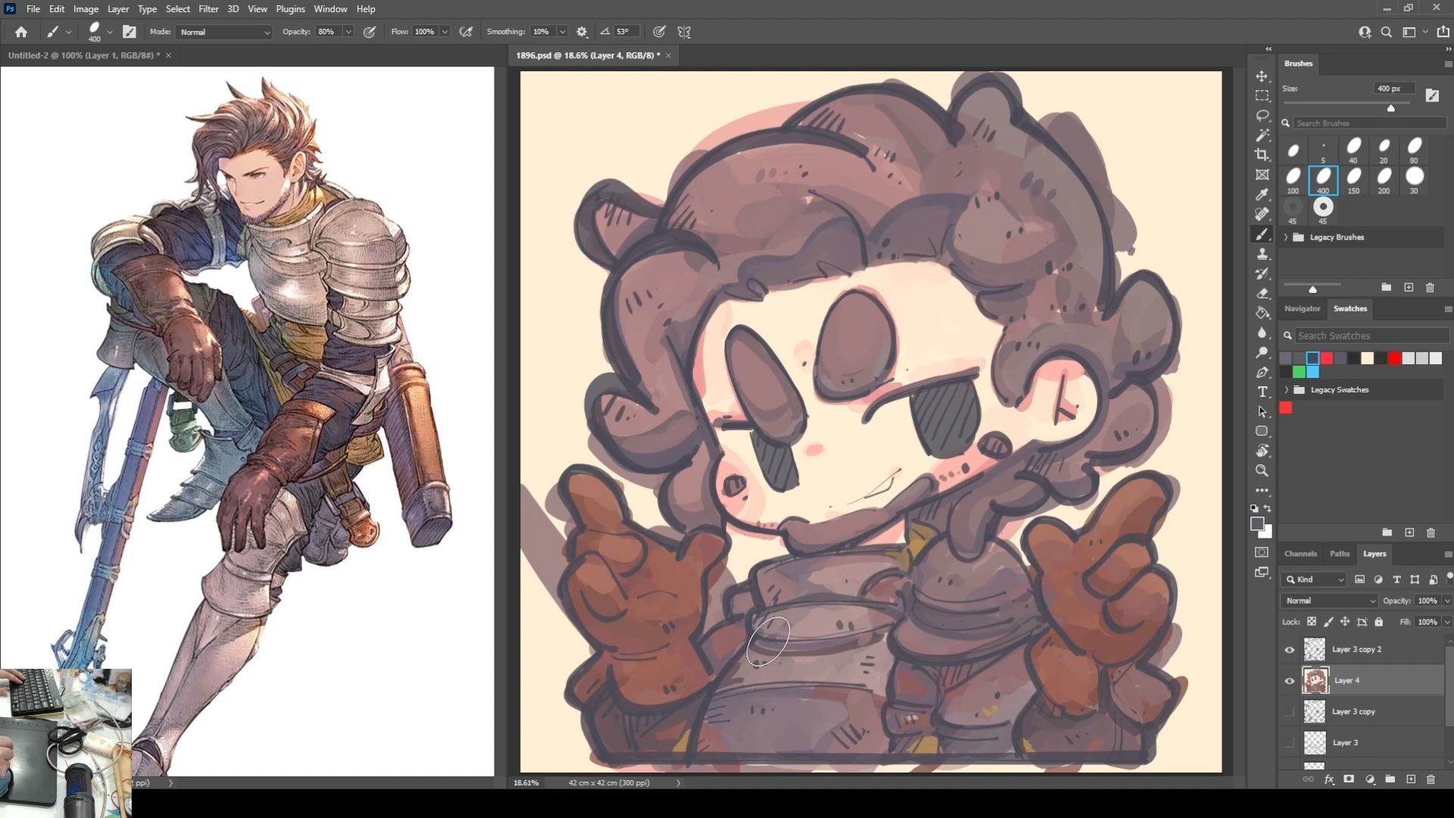Select the Pen tool
Screen dimensions: 1454x818
[1262, 373]
